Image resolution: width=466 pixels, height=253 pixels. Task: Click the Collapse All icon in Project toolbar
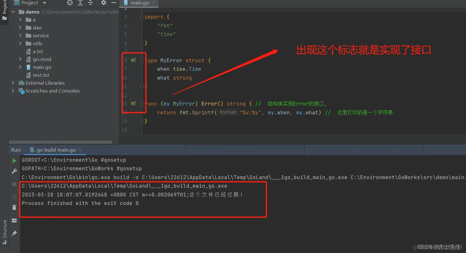coord(90,3)
